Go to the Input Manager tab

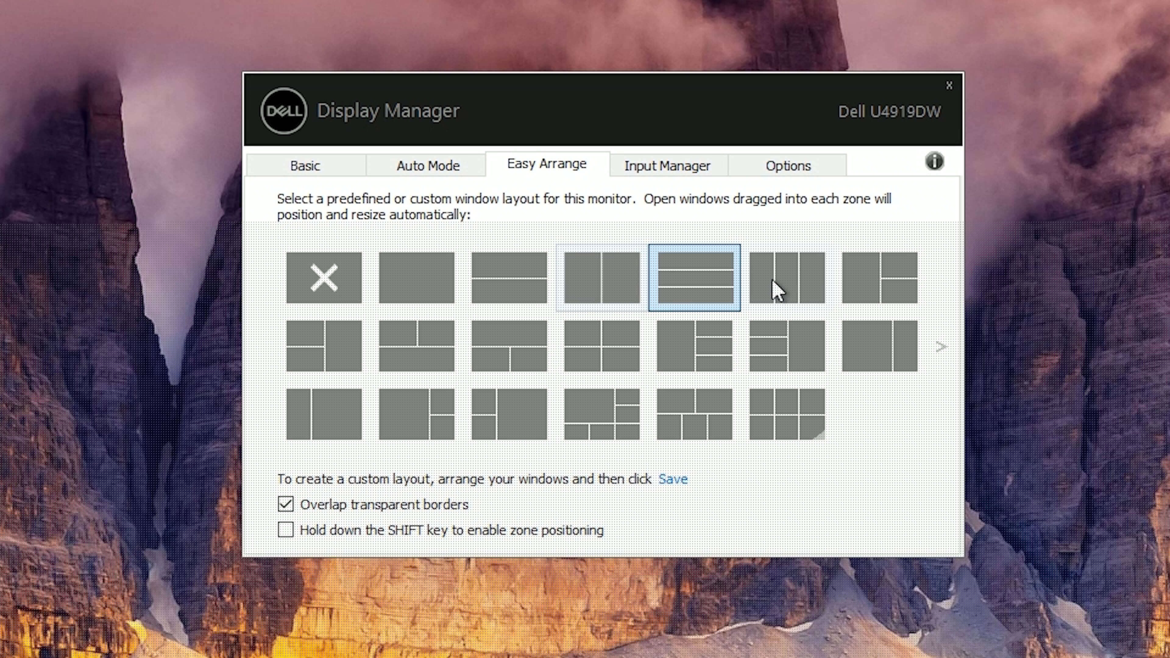667,166
